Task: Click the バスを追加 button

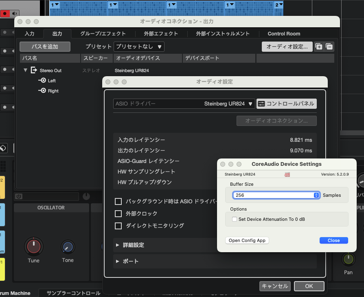Action: (x=45, y=47)
